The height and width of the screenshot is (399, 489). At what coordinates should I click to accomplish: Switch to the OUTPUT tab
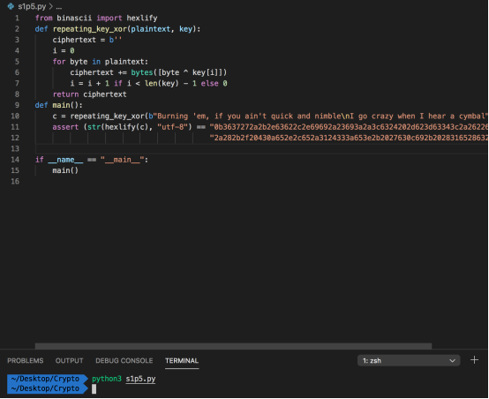click(x=69, y=361)
